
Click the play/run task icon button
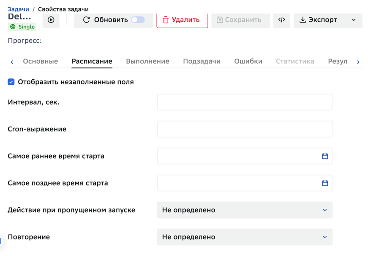(51, 20)
